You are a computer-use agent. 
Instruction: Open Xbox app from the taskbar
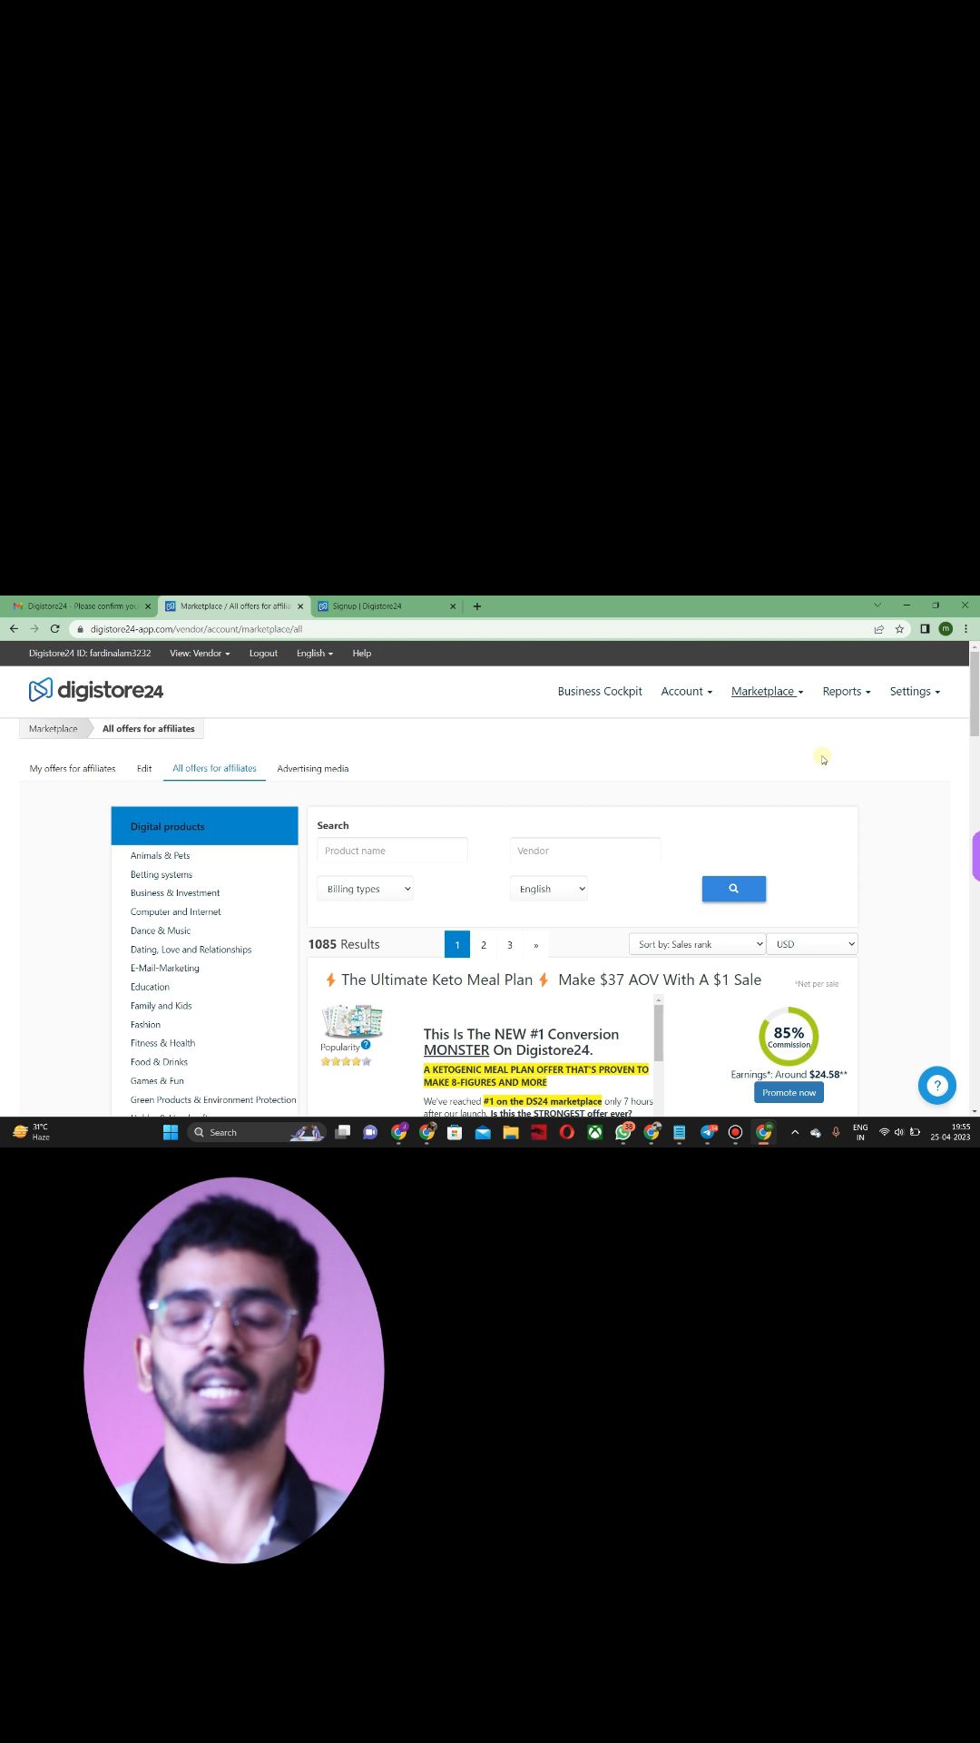click(x=595, y=1132)
